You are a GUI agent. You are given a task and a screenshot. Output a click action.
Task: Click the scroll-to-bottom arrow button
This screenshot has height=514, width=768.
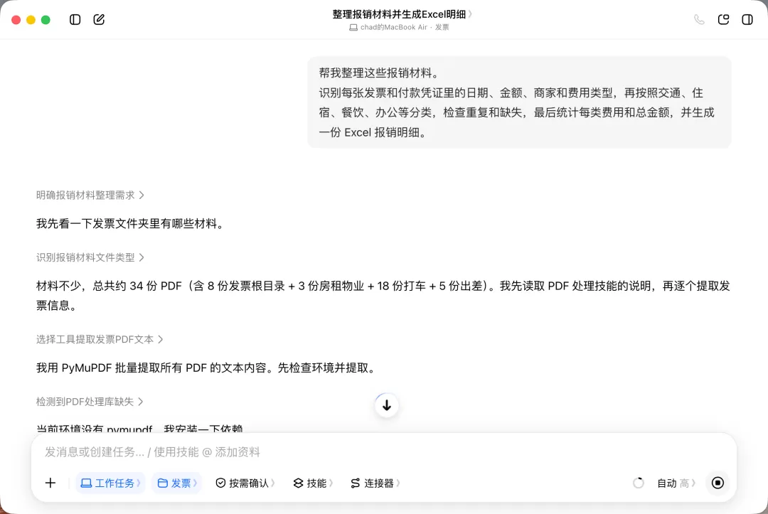click(386, 405)
